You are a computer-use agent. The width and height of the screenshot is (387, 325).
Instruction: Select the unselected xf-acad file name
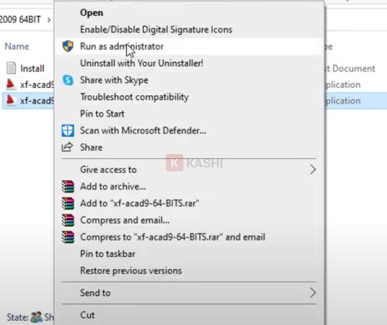point(37,84)
